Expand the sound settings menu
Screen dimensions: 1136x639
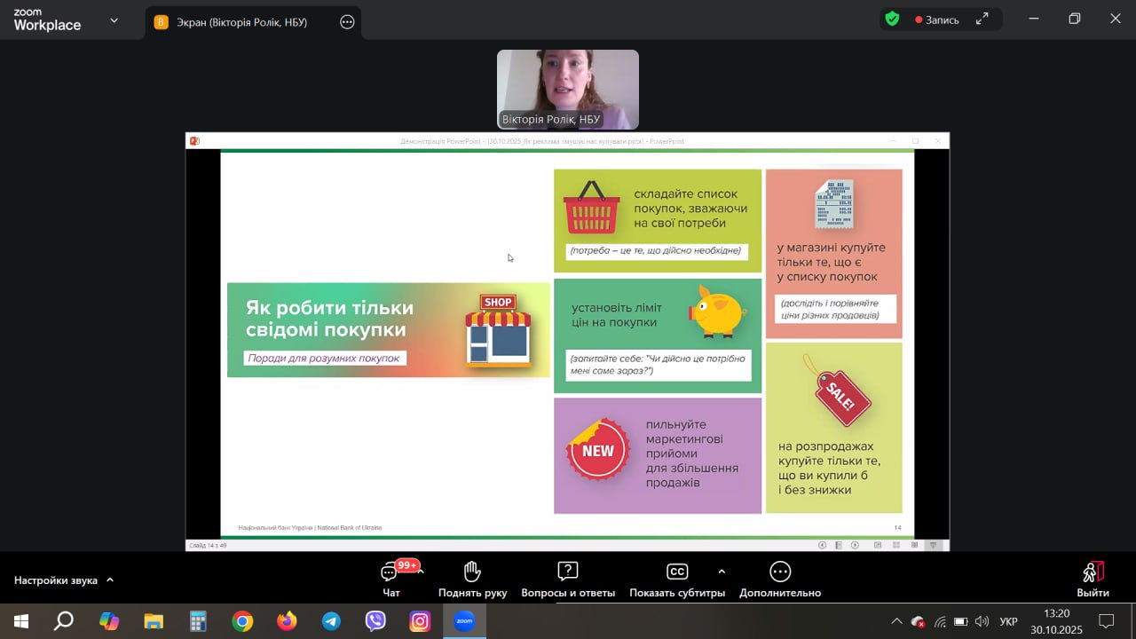(x=110, y=580)
